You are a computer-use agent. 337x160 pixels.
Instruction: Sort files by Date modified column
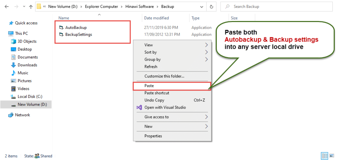pyautogui.click(x=156, y=18)
